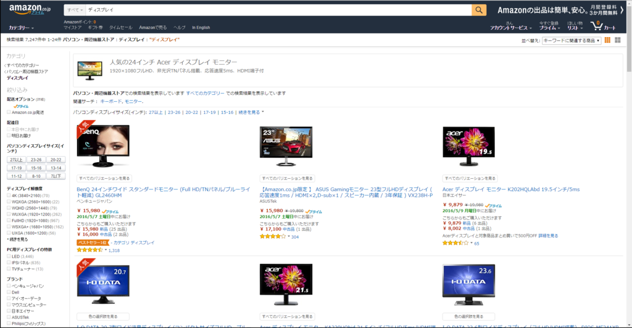The image size is (632, 328).
Task: Check the LED display feature filter
Action: 9,256
